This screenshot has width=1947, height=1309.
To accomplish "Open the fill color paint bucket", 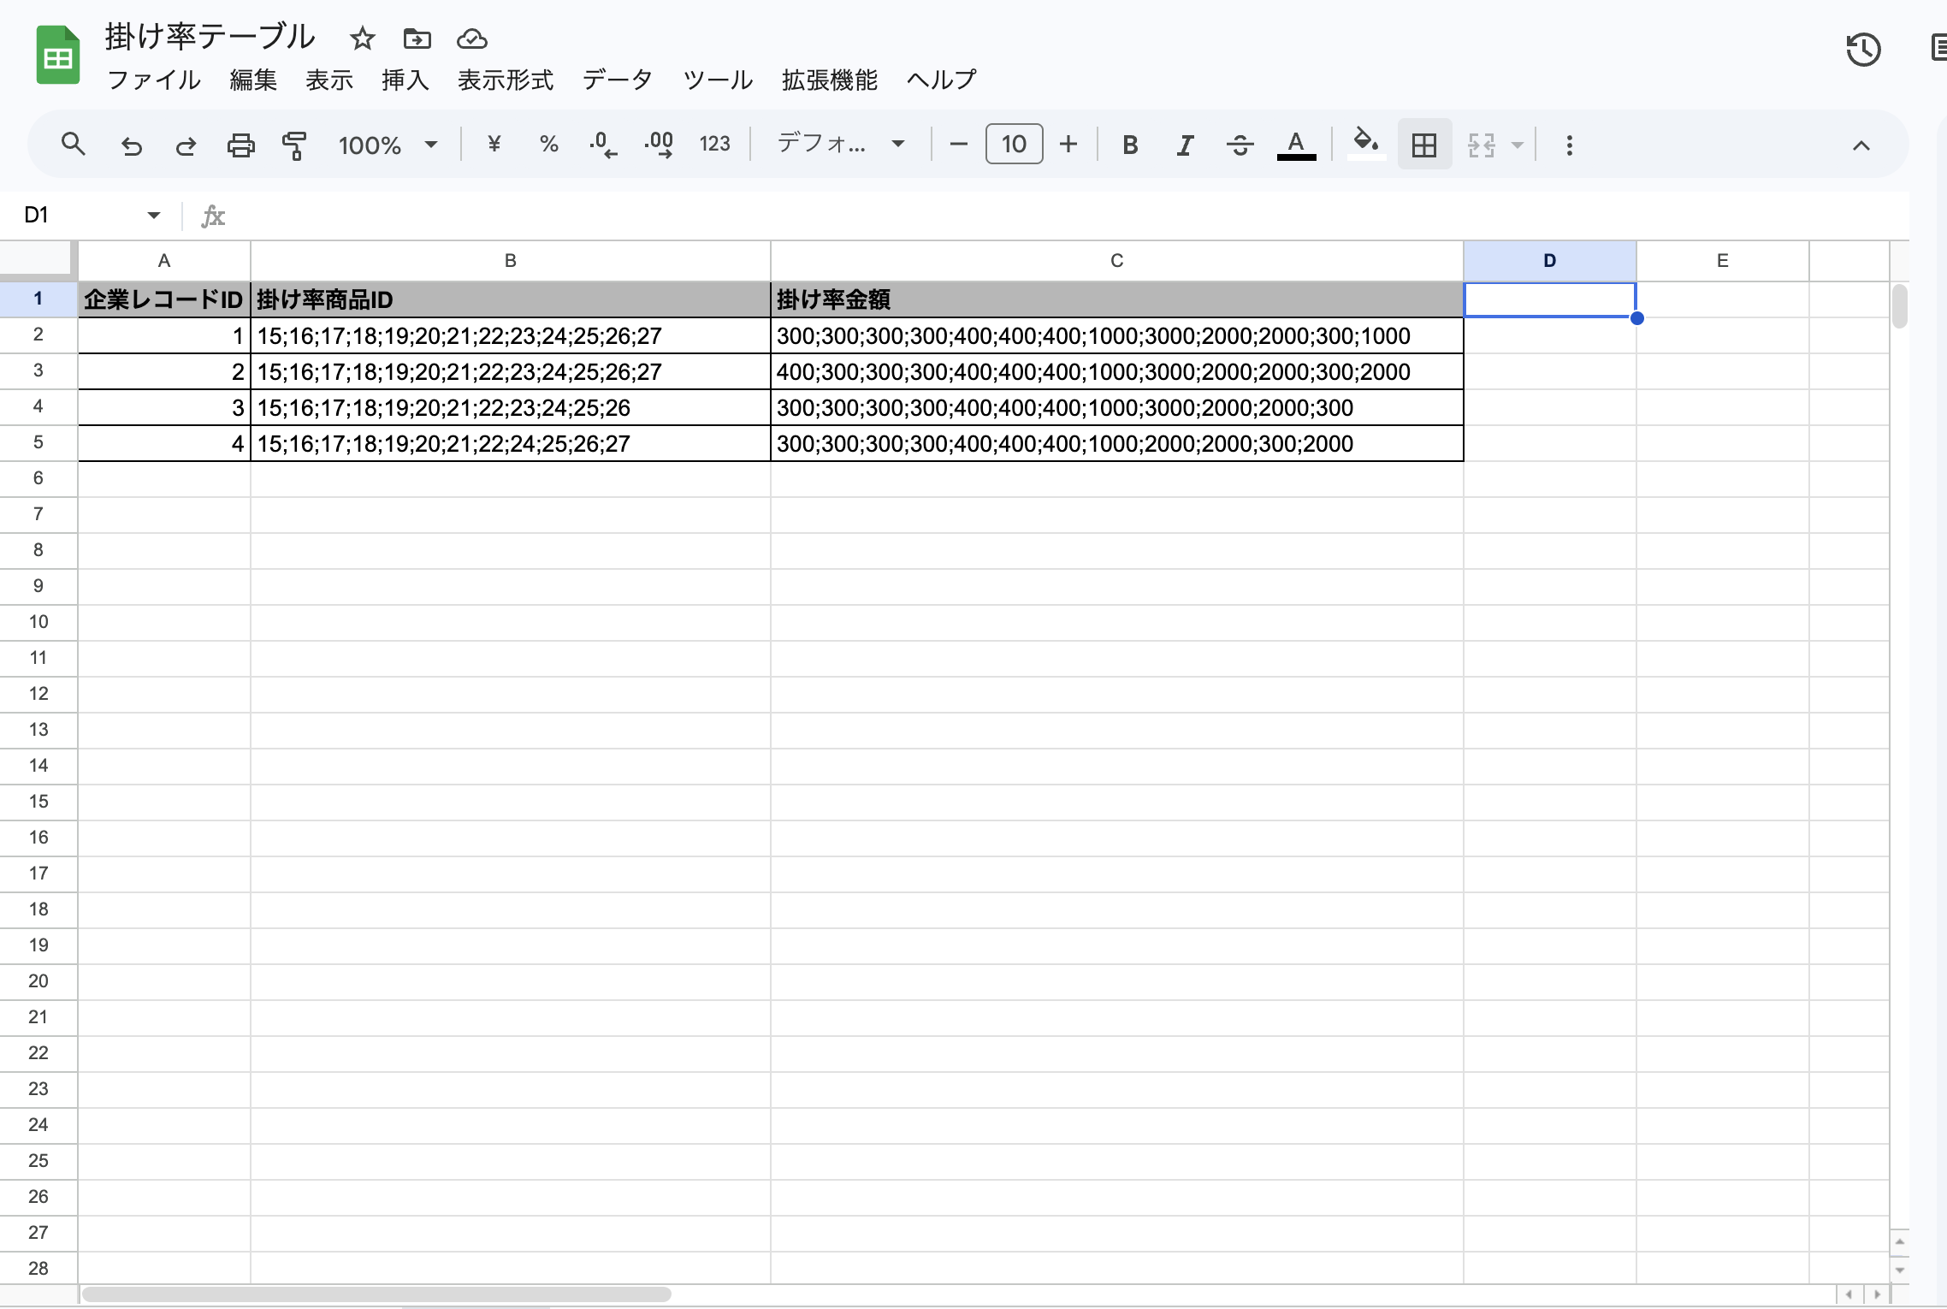I will click(x=1365, y=142).
